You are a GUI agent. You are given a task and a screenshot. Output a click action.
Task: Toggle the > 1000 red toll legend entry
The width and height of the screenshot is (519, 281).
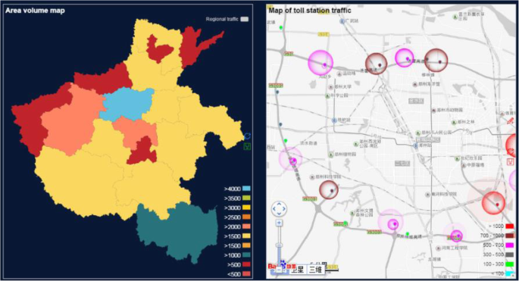click(502, 226)
